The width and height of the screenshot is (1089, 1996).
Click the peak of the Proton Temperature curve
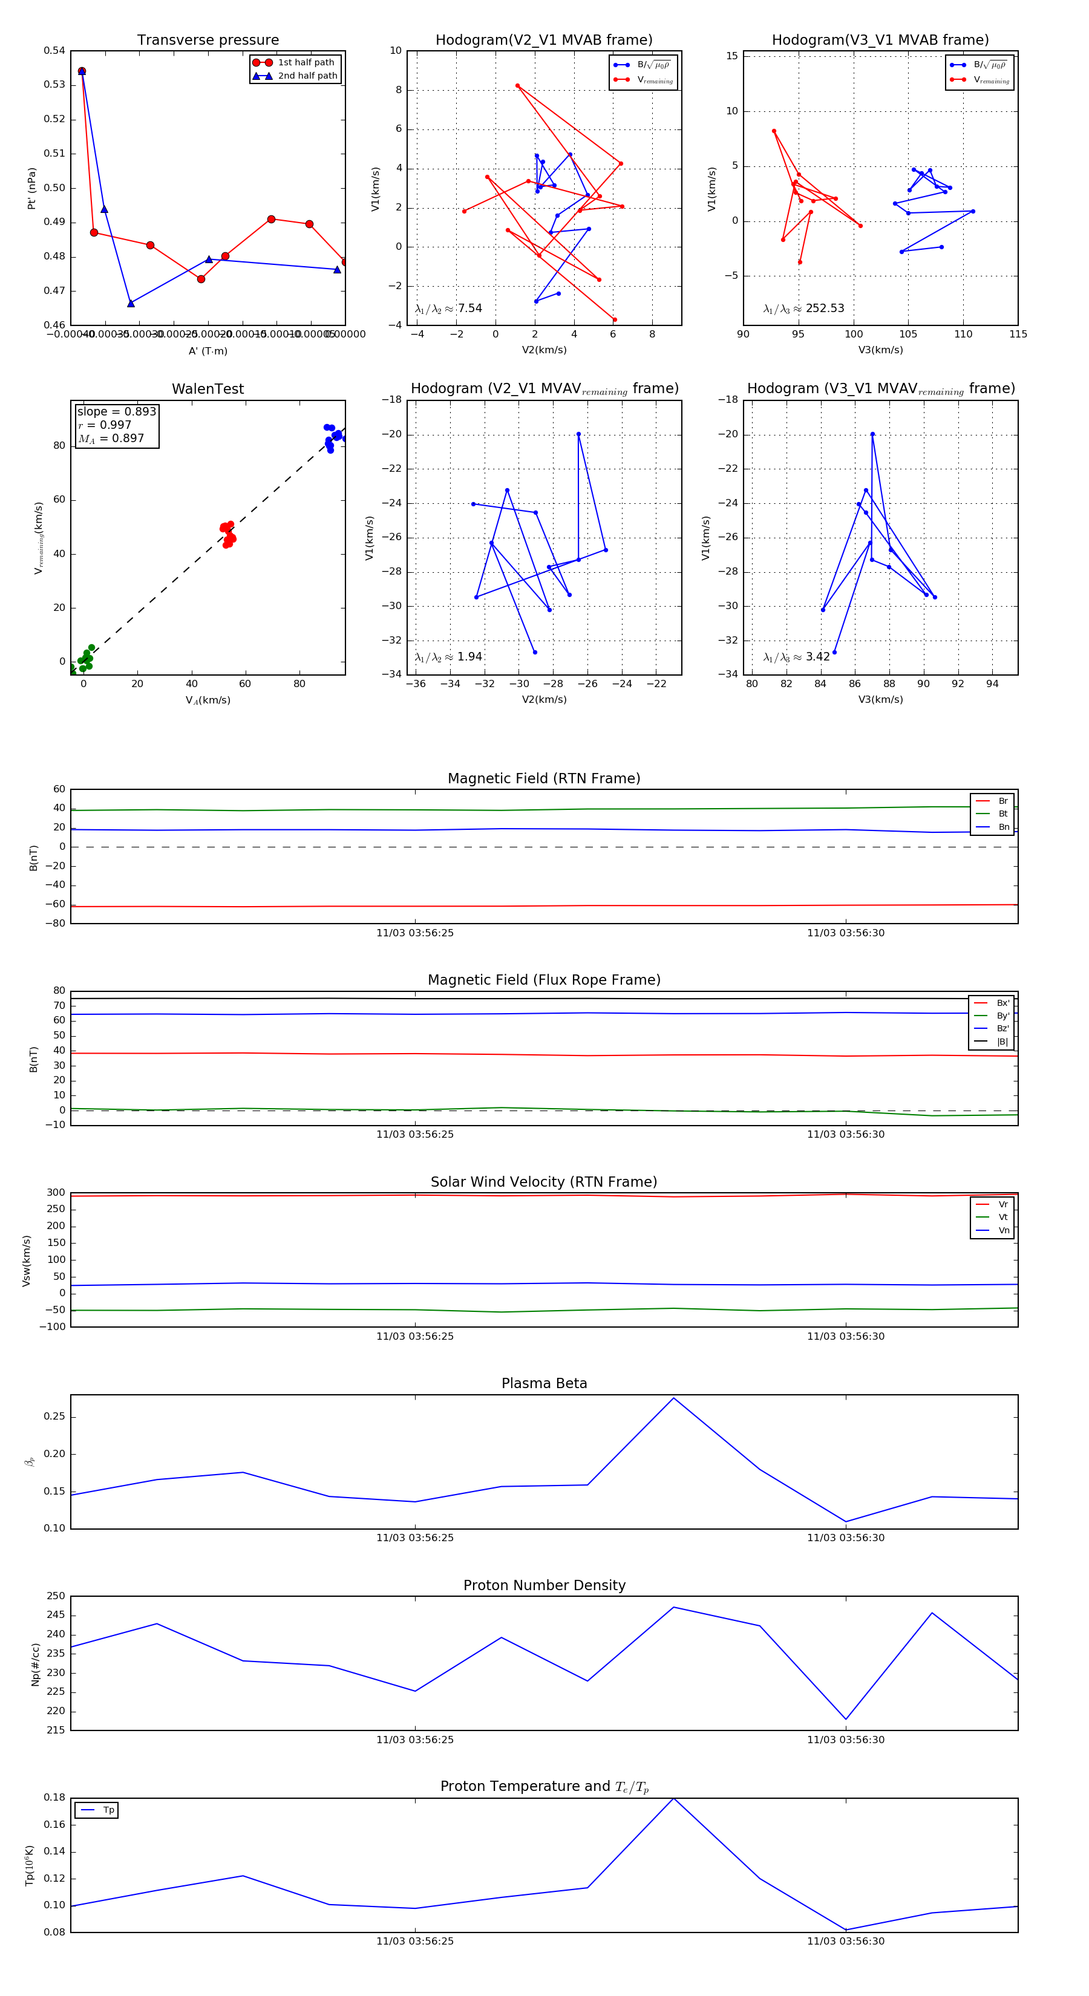point(673,1798)
